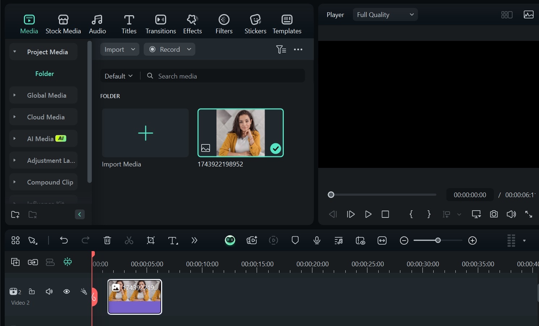539x326 pixels.
Task: Undo the last action
Action: (x=64, y=240)
